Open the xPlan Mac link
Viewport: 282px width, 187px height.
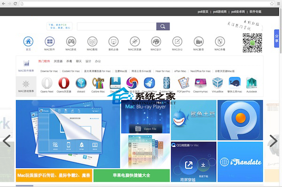click(x=180, y=71)
